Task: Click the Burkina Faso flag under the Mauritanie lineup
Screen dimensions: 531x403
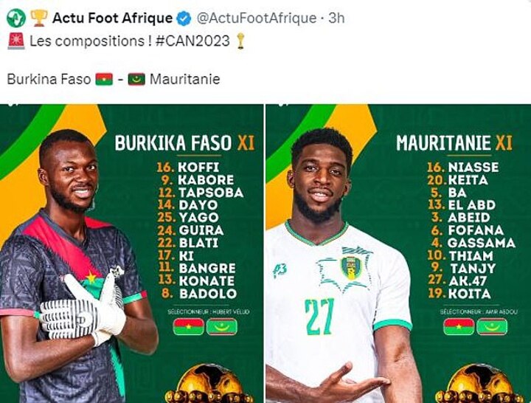Action: pos(459,326)
